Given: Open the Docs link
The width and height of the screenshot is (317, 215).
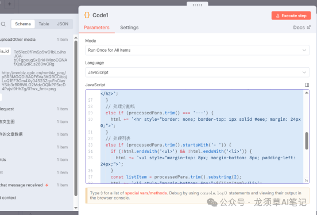Looking at the screenshot, I should coord(301,28).
